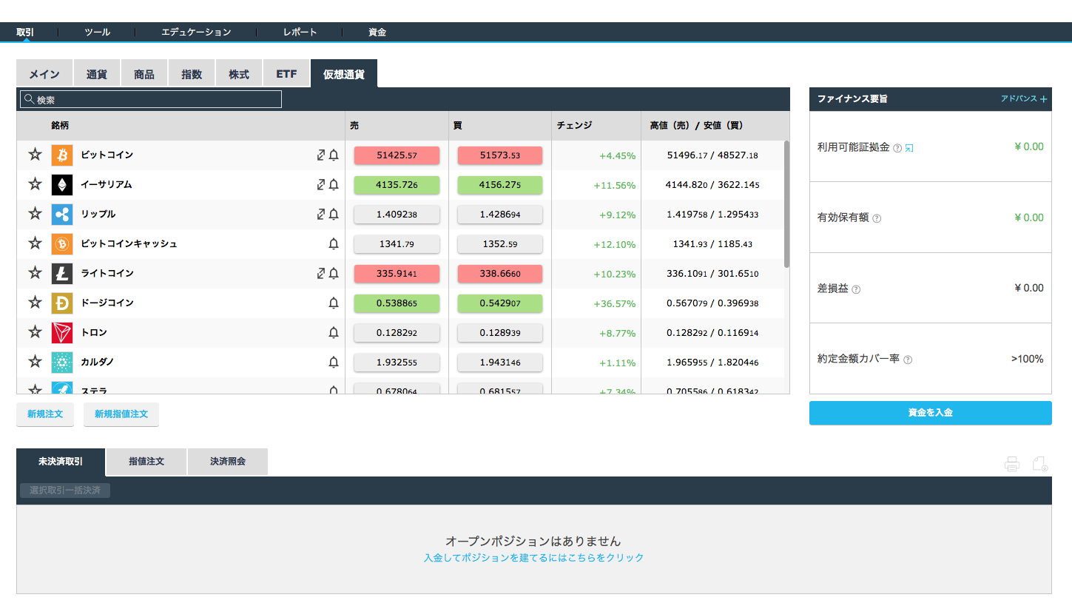Expand アドバンス in the finance summary

1023,98
